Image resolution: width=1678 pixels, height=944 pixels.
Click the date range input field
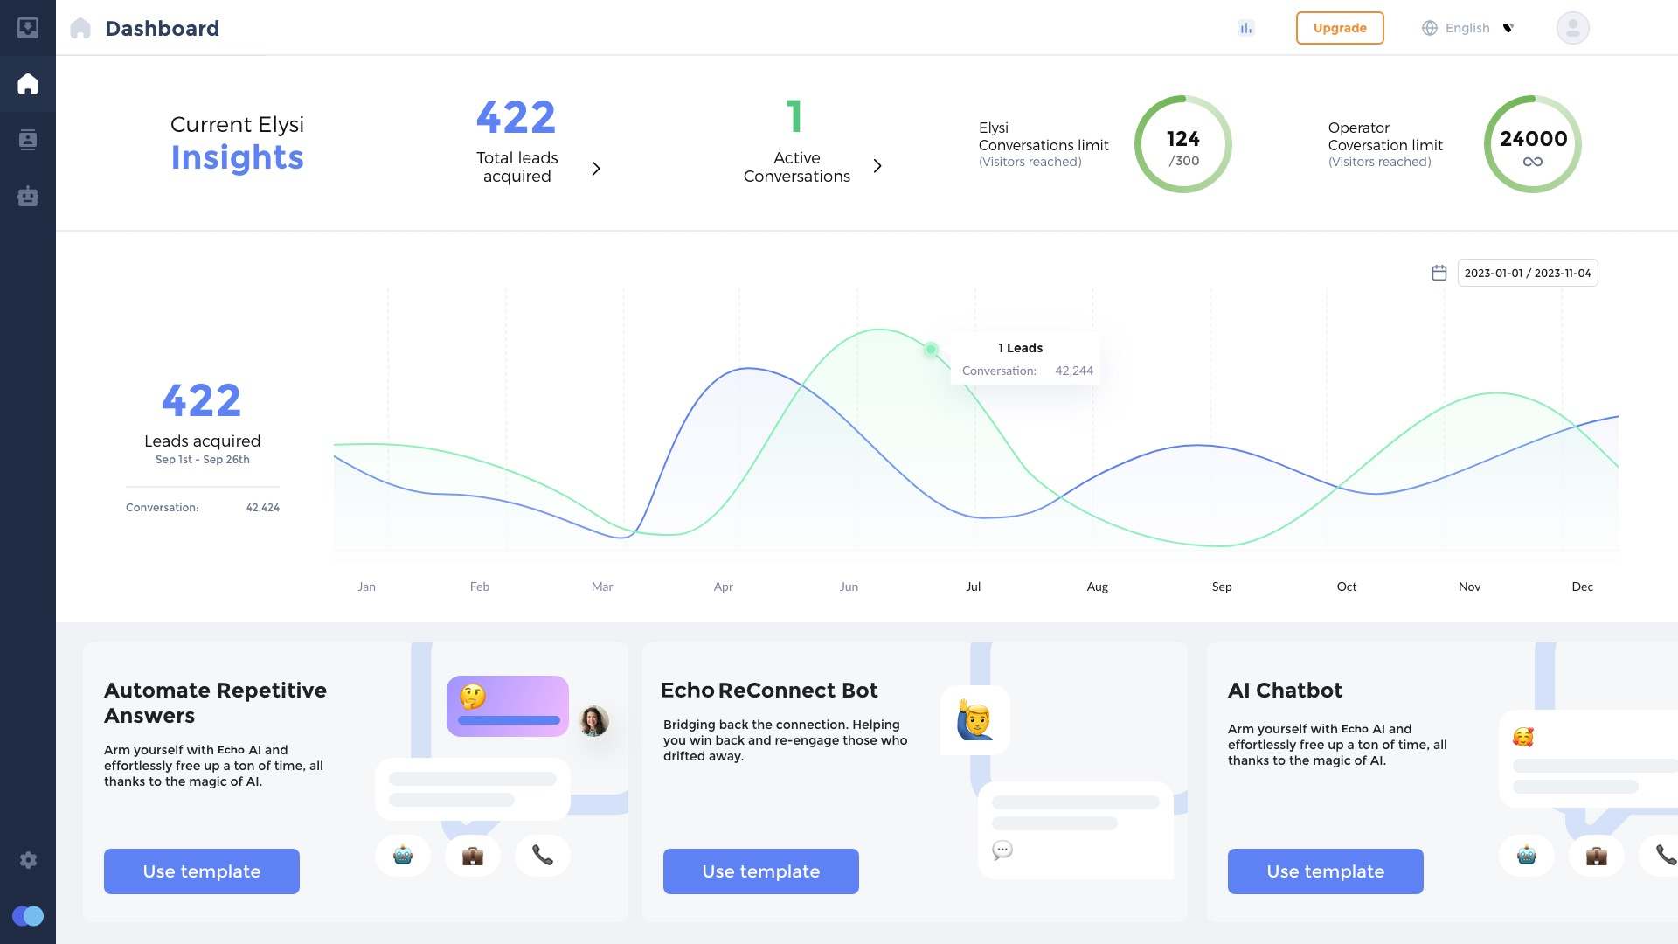click(1527, 273)
